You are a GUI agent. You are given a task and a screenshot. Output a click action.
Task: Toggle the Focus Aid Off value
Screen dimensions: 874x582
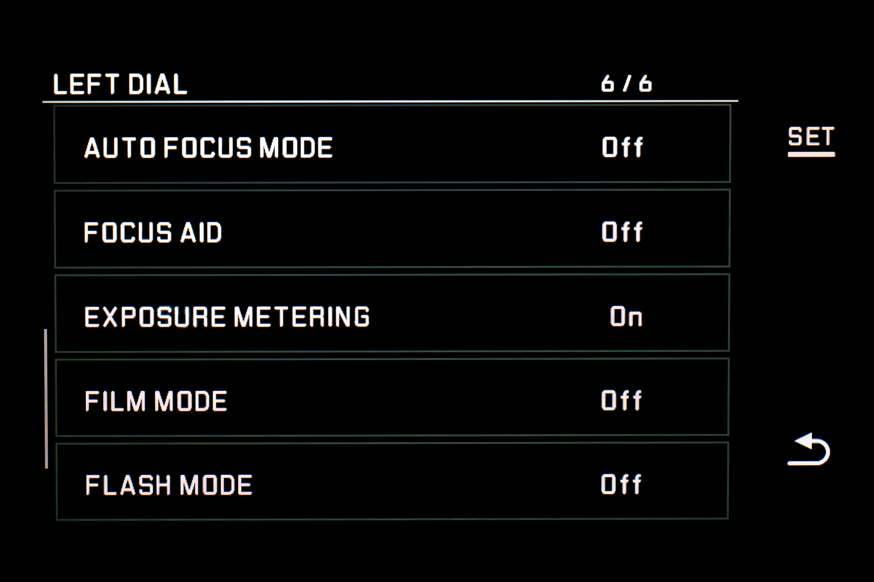point(622,231)
